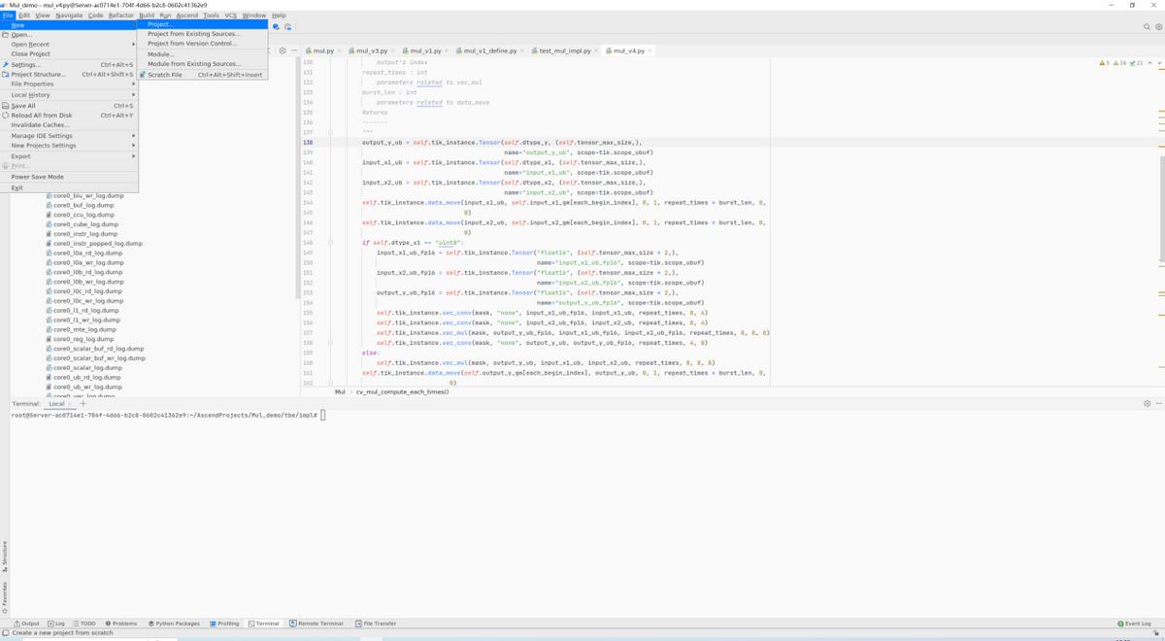This screenshot has width=1165, height=641.
Task: Open the Remote Terminal tool window
Action: (316, 624)
